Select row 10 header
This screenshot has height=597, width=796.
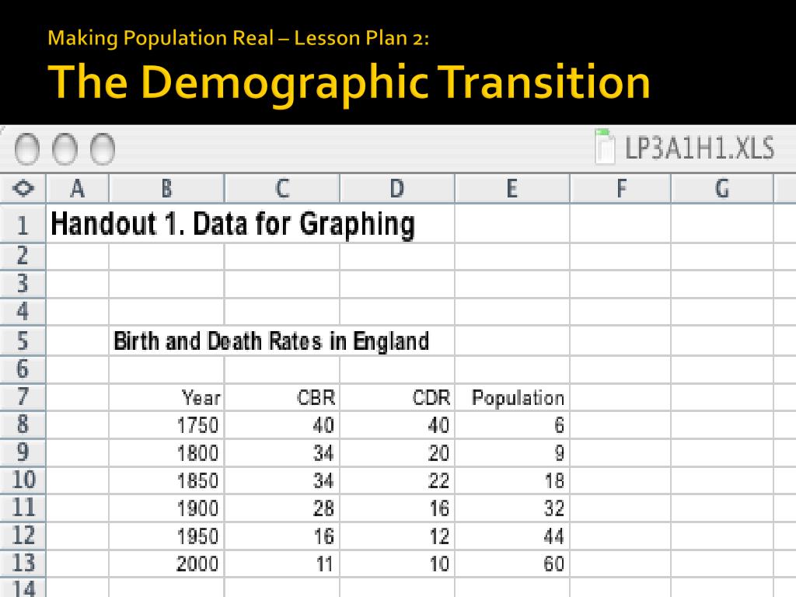(x=23, y=480)
